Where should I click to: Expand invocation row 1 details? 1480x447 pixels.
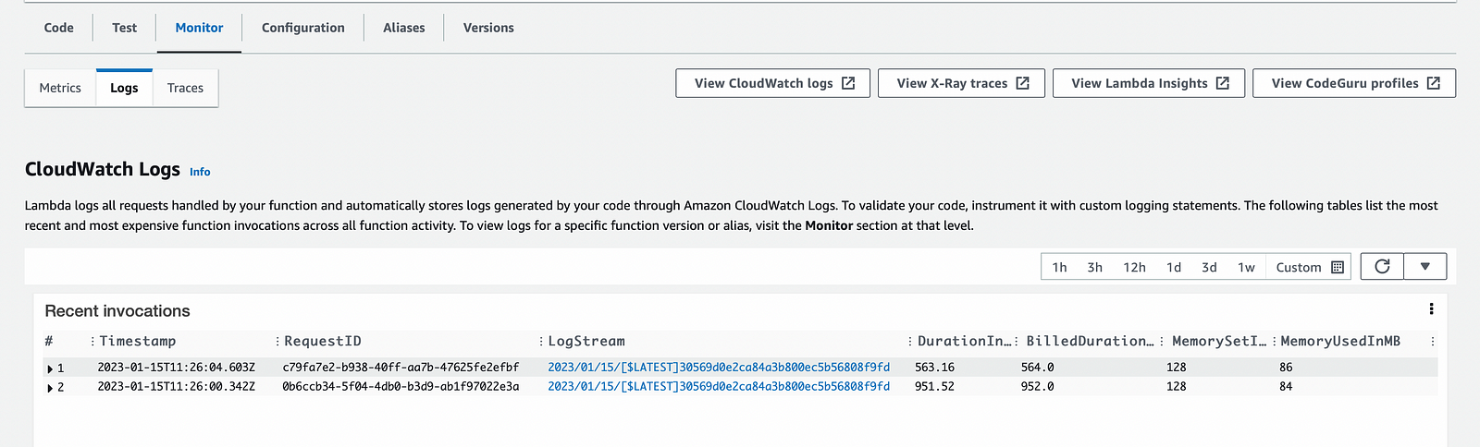[50, 368]
